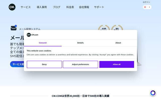Screen dimensions: 161x101
Task: Open the 導入事例 menu item
Action: pyautogui.click(x=42, y=7)
